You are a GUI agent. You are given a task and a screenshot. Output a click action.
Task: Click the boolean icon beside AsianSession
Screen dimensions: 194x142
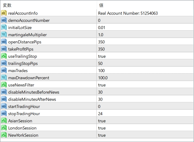tap(4, 121)
